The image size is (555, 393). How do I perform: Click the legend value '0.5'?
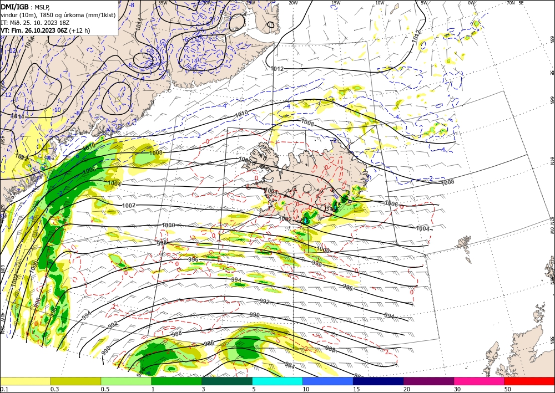tap(105, 389)
